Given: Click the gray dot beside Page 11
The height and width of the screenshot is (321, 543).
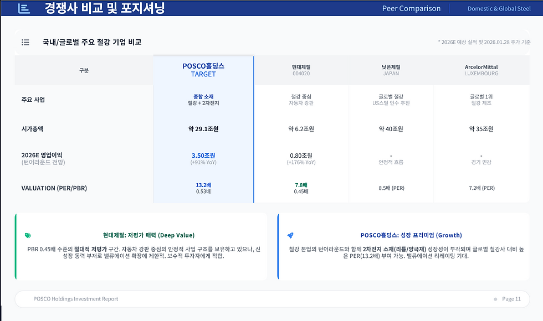Looking at the screenshot, I should point(495,299).
